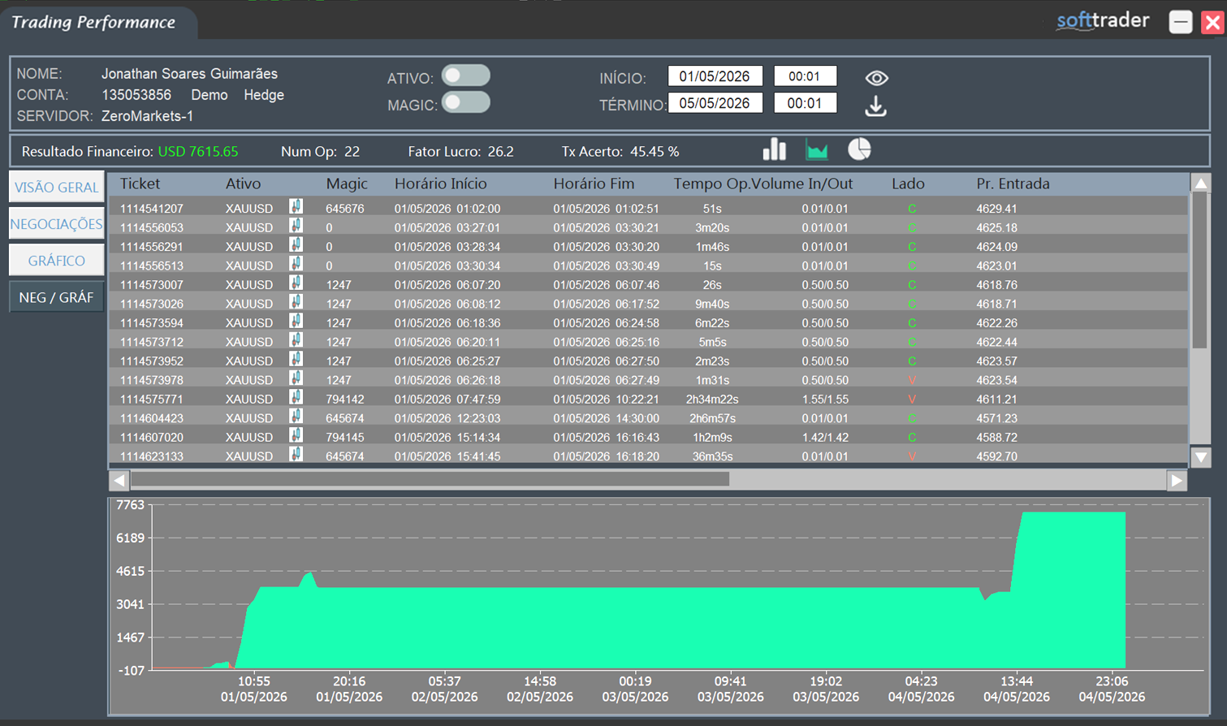Click the Ticket column header
1227x726 pixels.
tap(140, 184)
